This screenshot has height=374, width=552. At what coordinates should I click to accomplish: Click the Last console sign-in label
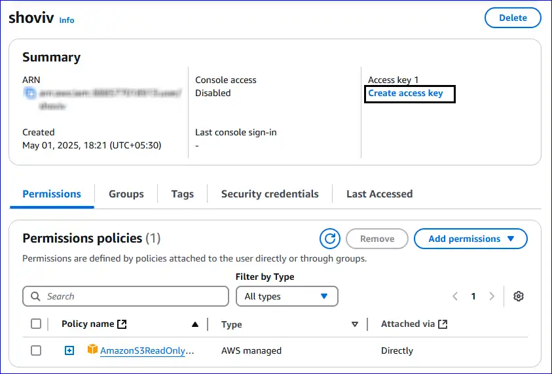tap(236, 133)
